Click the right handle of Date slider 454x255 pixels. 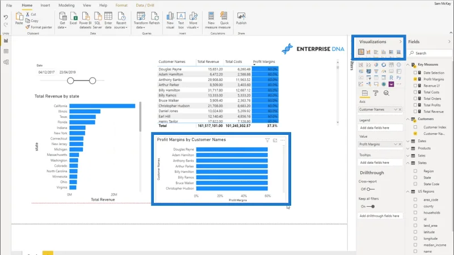(x=93, y=80)
